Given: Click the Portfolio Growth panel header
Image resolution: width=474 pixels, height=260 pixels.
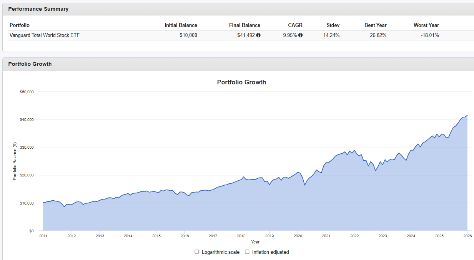Looking at the screenshot, I should tap(238, 64).
